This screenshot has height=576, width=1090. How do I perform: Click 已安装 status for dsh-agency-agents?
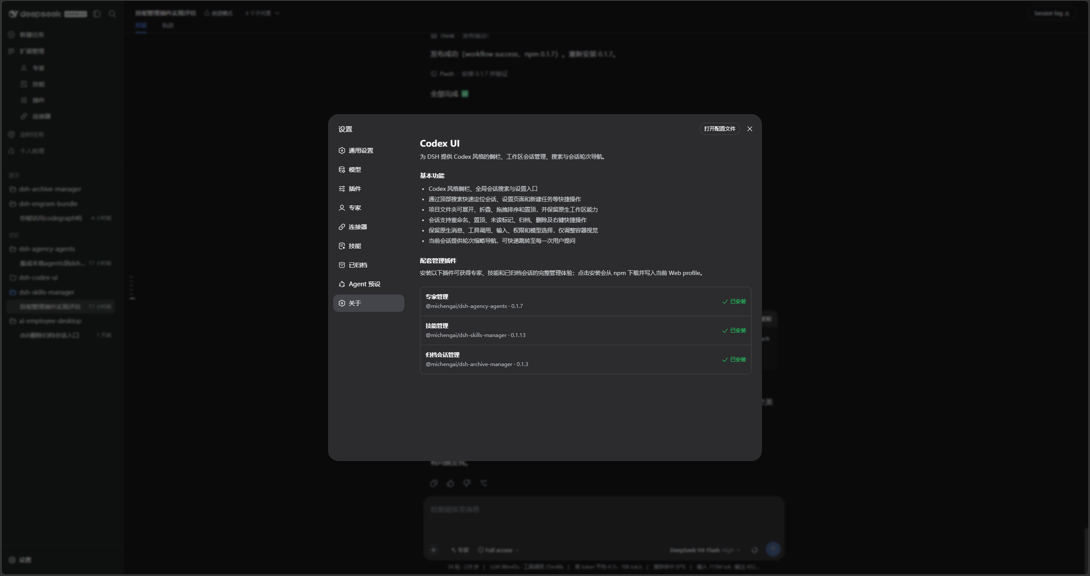pyautogui.click(x=734, y=301)
